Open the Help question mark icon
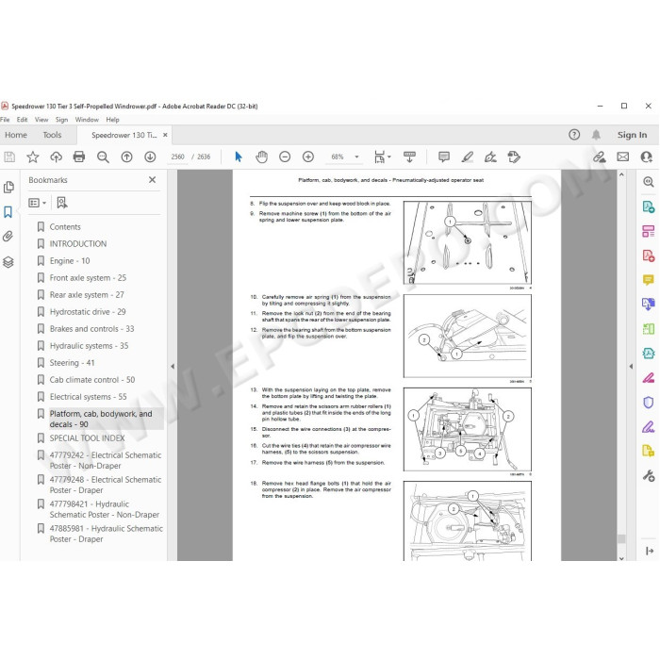 click(x=574, y=135)
